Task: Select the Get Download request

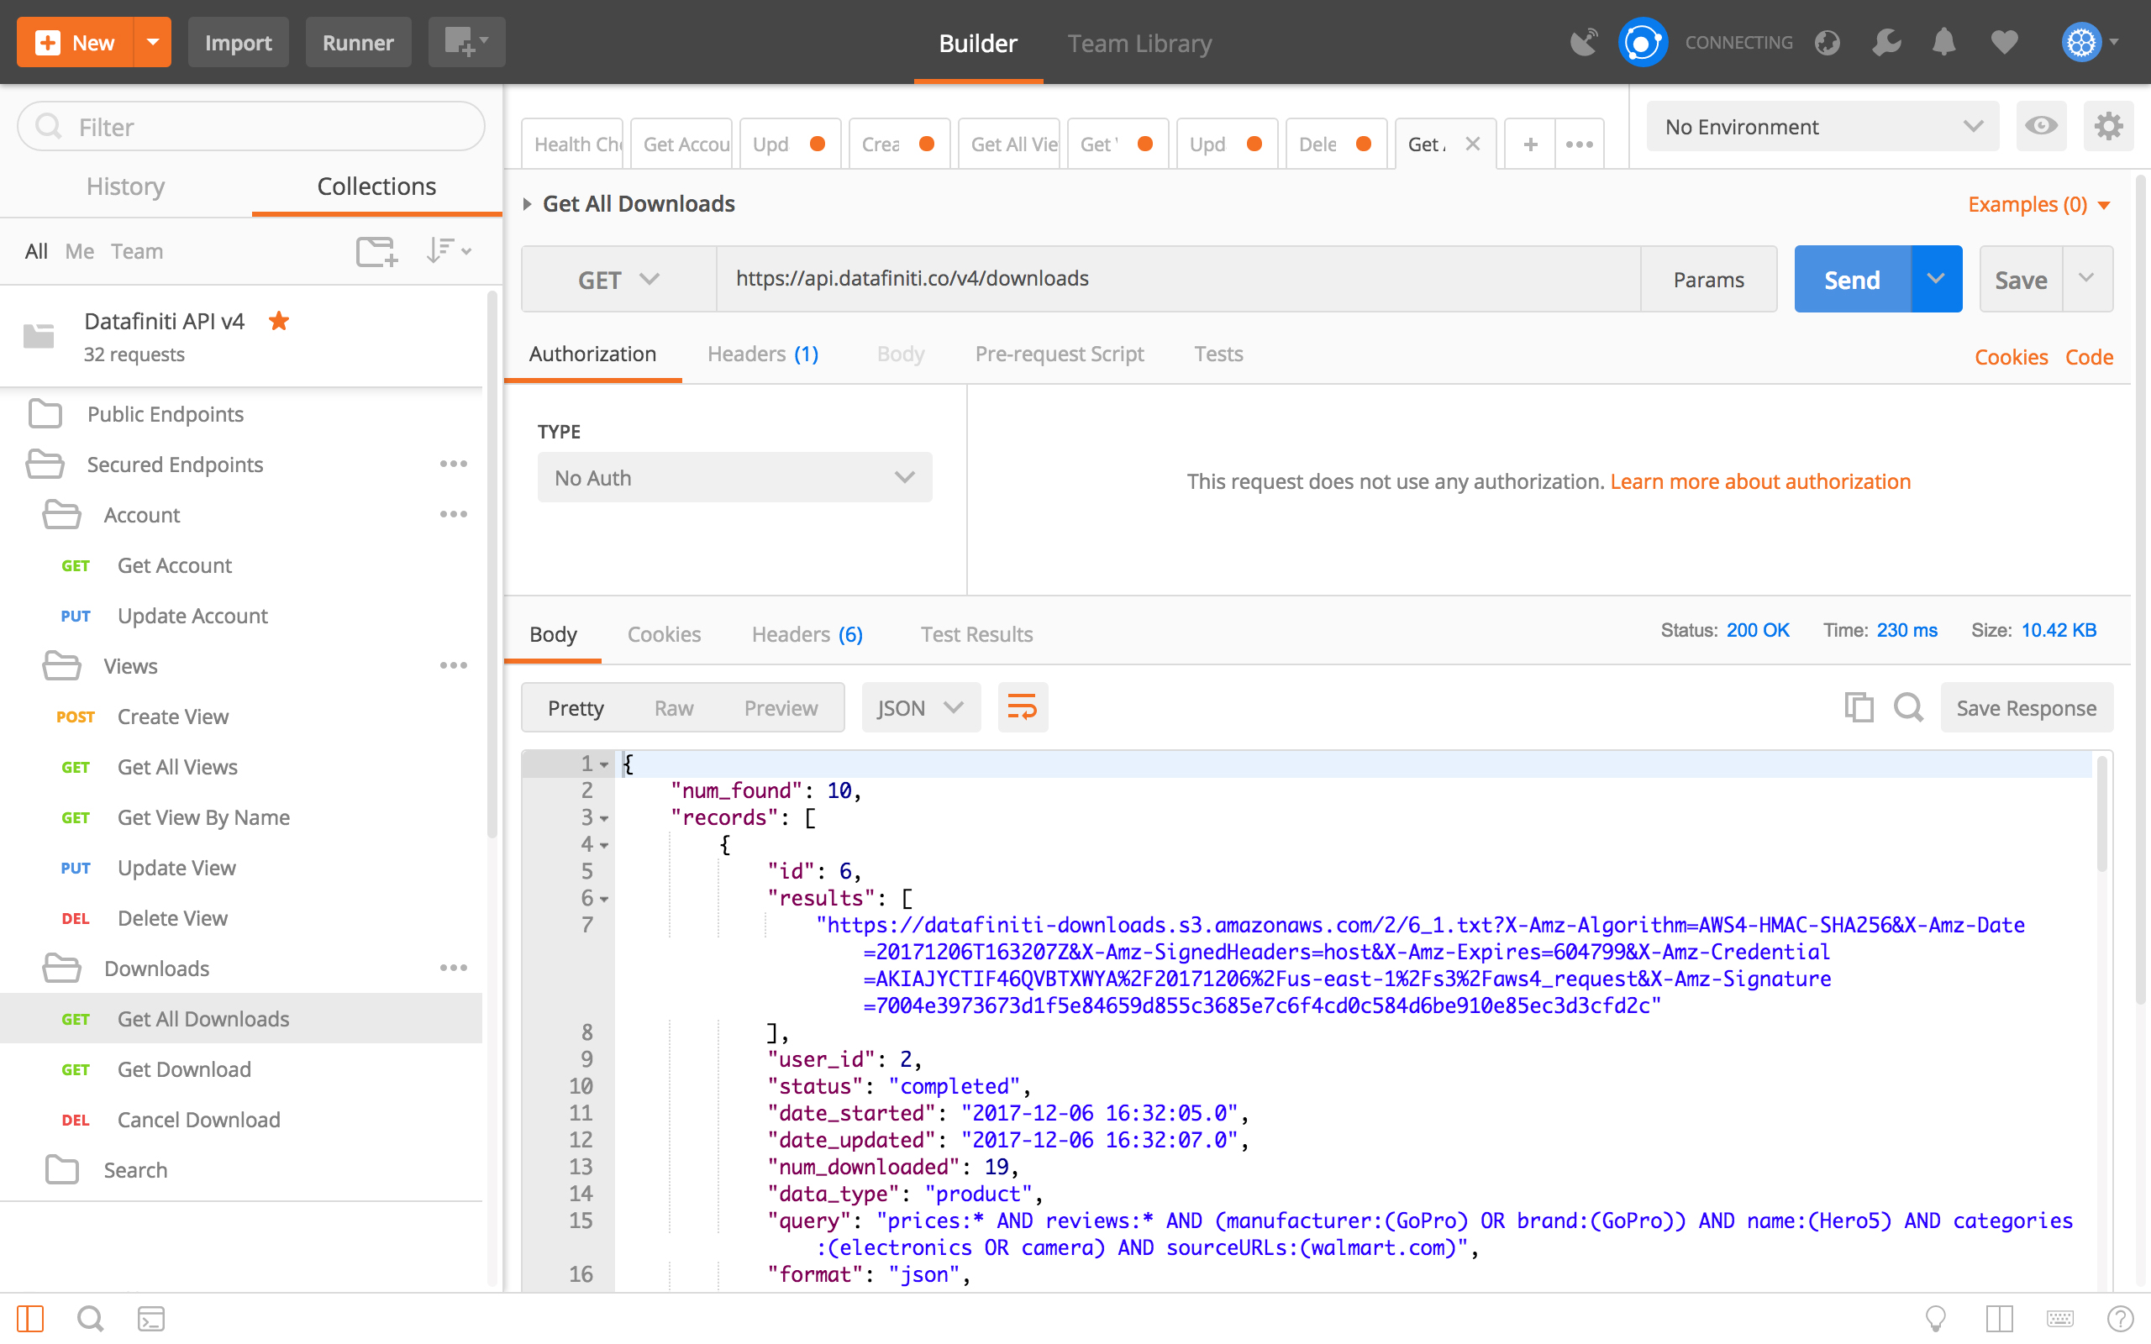Action: coord(241,1069)
